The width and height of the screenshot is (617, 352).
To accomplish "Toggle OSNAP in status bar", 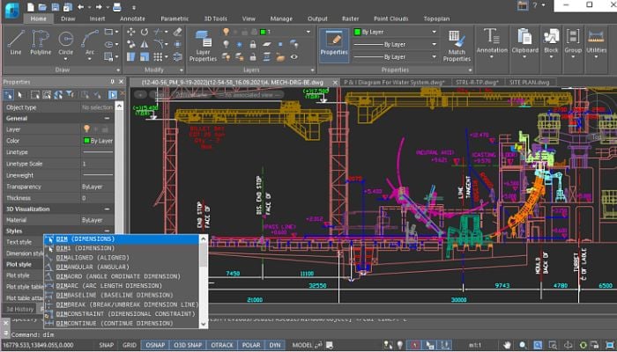I will point(155,345).
